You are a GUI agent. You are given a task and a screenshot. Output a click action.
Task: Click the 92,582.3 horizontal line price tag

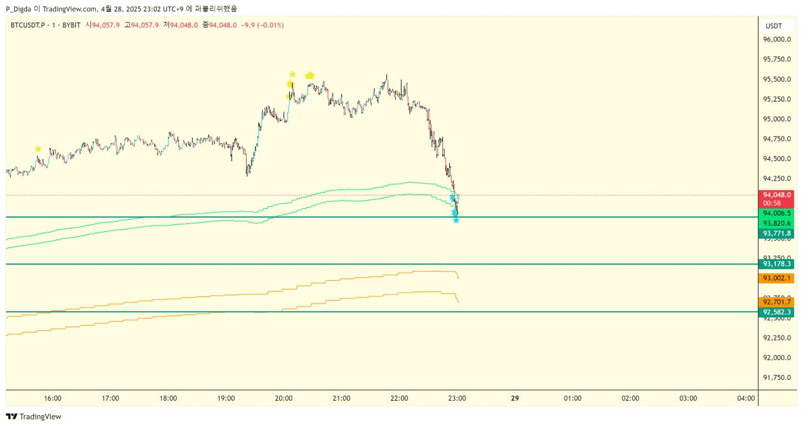776,312
